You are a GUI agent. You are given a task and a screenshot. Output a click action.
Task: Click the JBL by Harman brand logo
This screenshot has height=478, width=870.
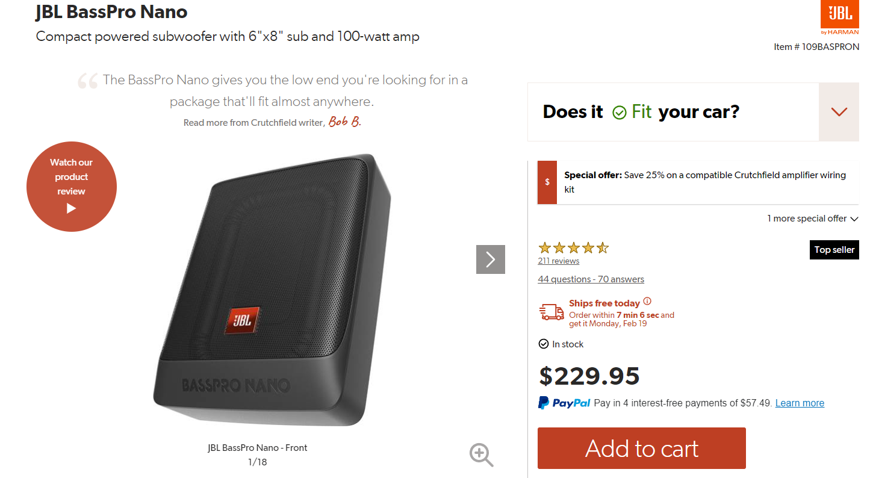840,19
